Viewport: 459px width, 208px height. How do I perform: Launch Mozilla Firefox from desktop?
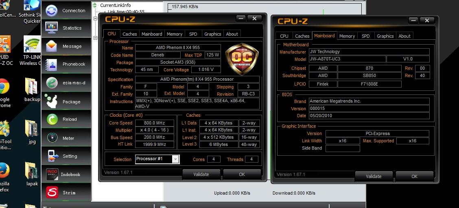(5, 177)
